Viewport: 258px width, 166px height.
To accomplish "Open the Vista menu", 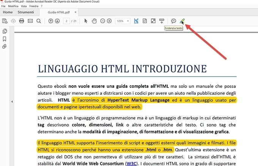I will tap(24, 6).
